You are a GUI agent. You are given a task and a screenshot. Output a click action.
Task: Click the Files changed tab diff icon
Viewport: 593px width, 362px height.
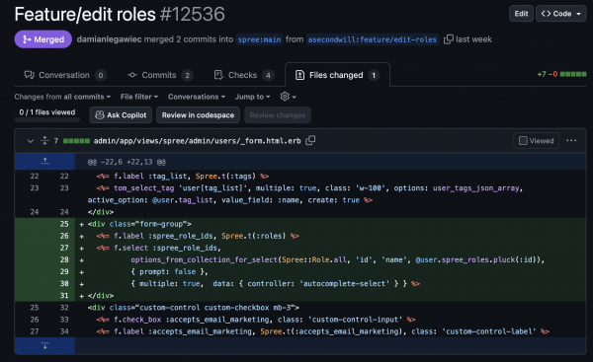pos(299,75)
